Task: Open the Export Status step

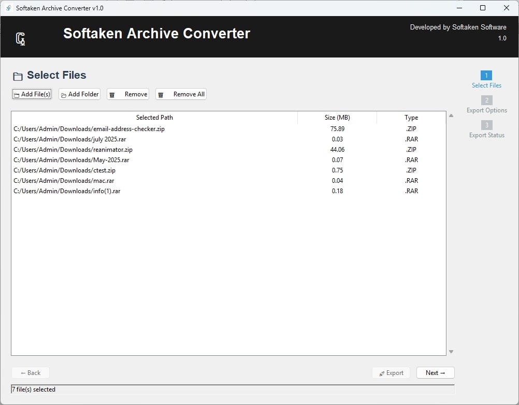Action: click(x=486, y=130)
